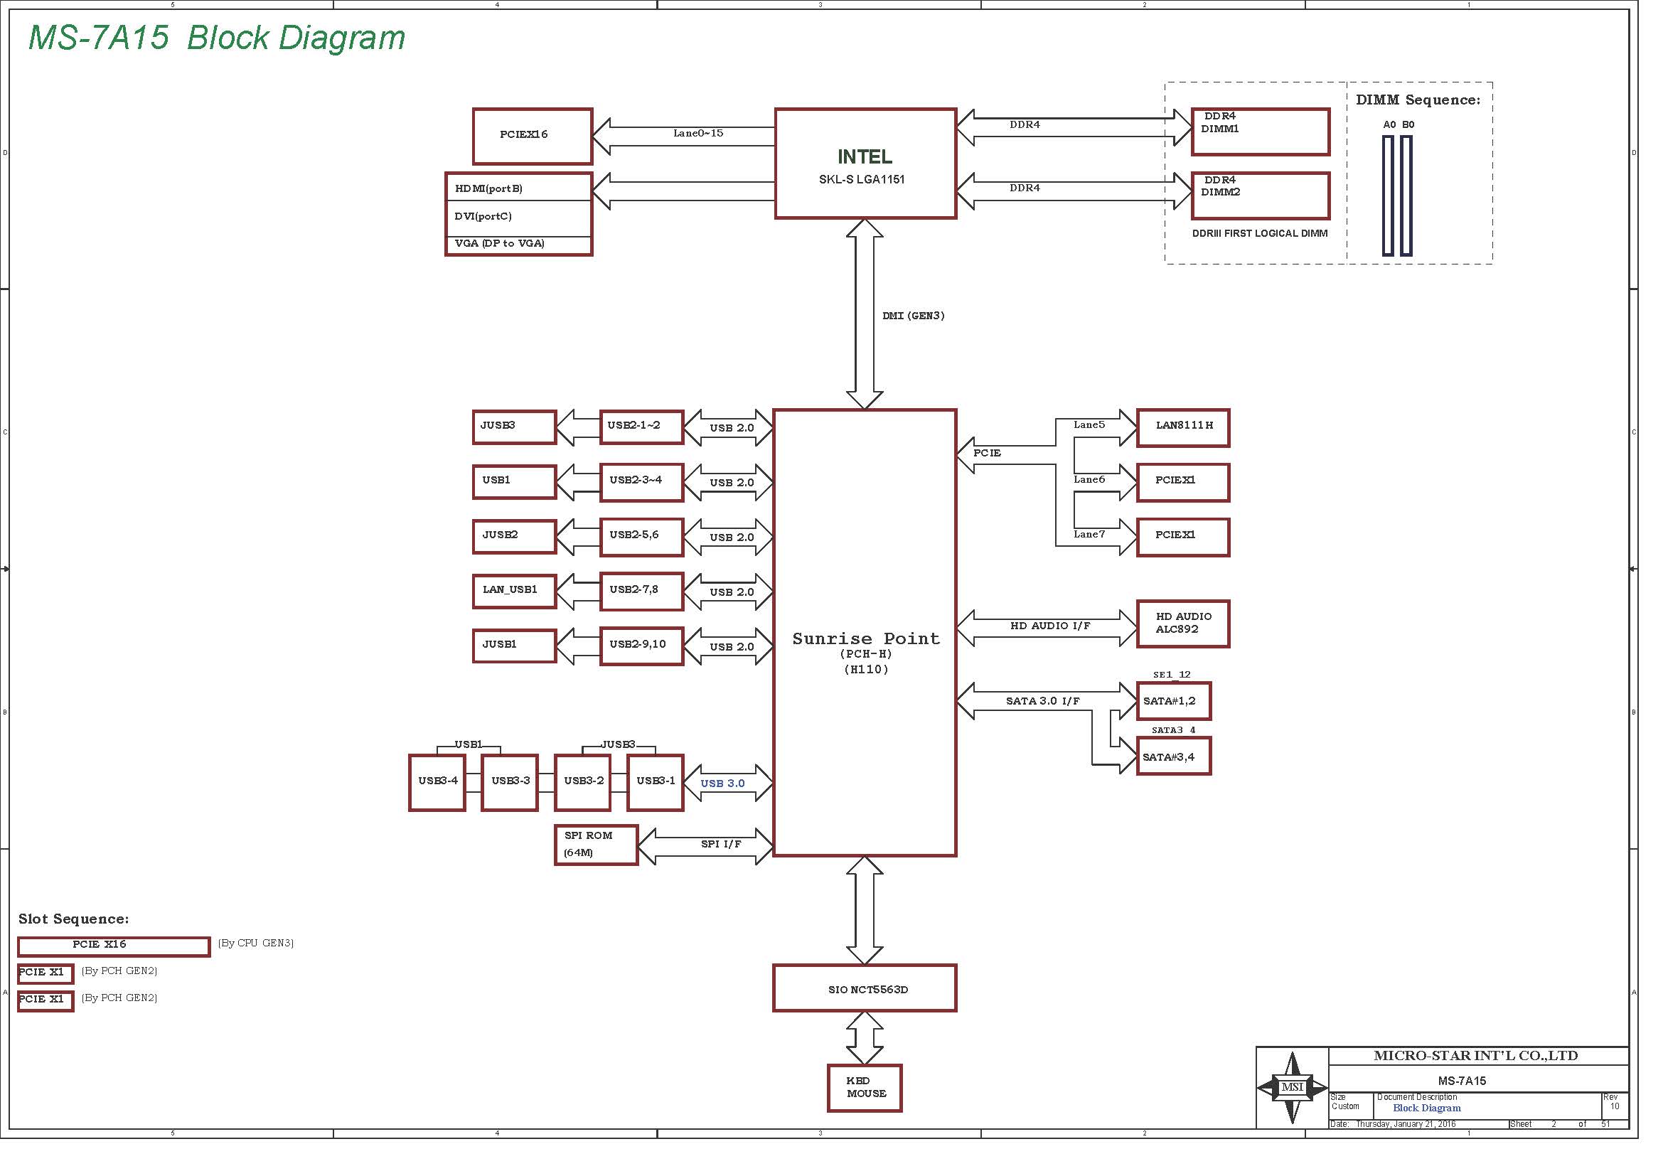Click the "DDRIII FIRST LOGICAL DIMM" caption
The width and height of the screenshot is (1663, 1176).
(1260, 233)
